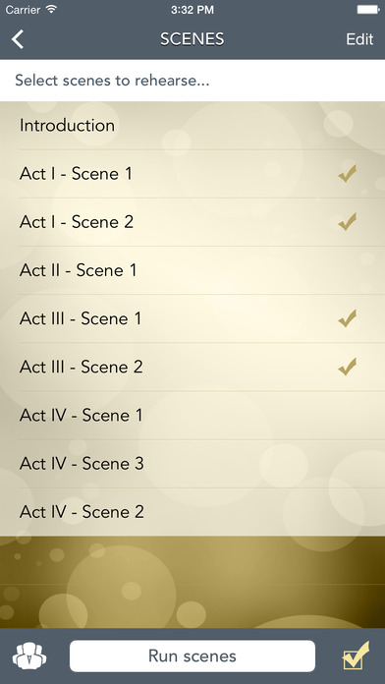Select the Act IV - Scene 1 row
The height and width of the screenshot is (684, 385).
[192, 416]
